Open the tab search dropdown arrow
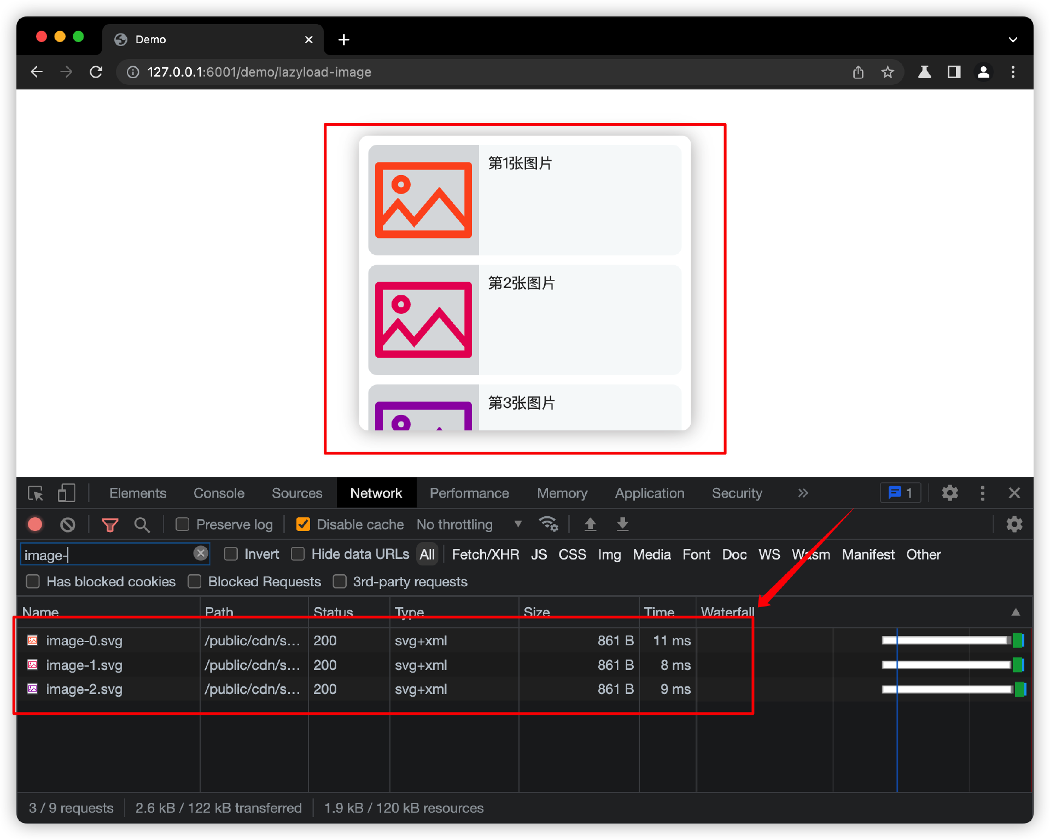Image resolution: width=1050 pixels, height=840 pixels. point(1012,39)
